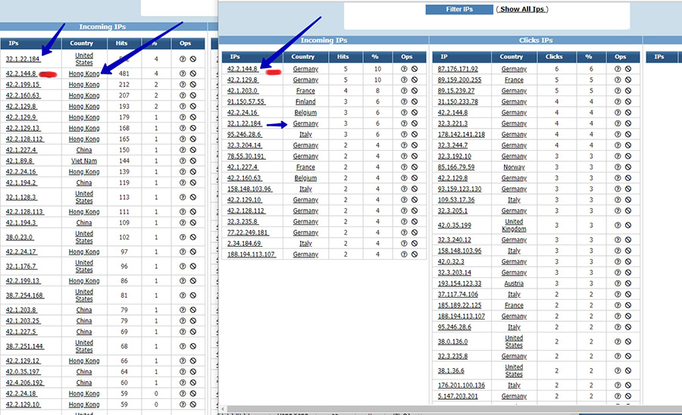The width and height of the screenshot is (682, 415).
Task: Click left arrow of horizontal scrollbar
Action: [x=223, y=409]
